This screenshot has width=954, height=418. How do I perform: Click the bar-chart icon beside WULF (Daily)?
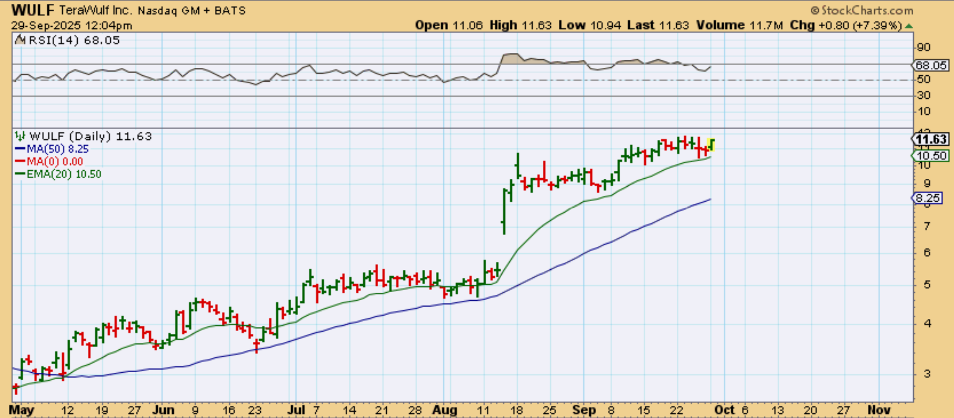coord(20,136)
